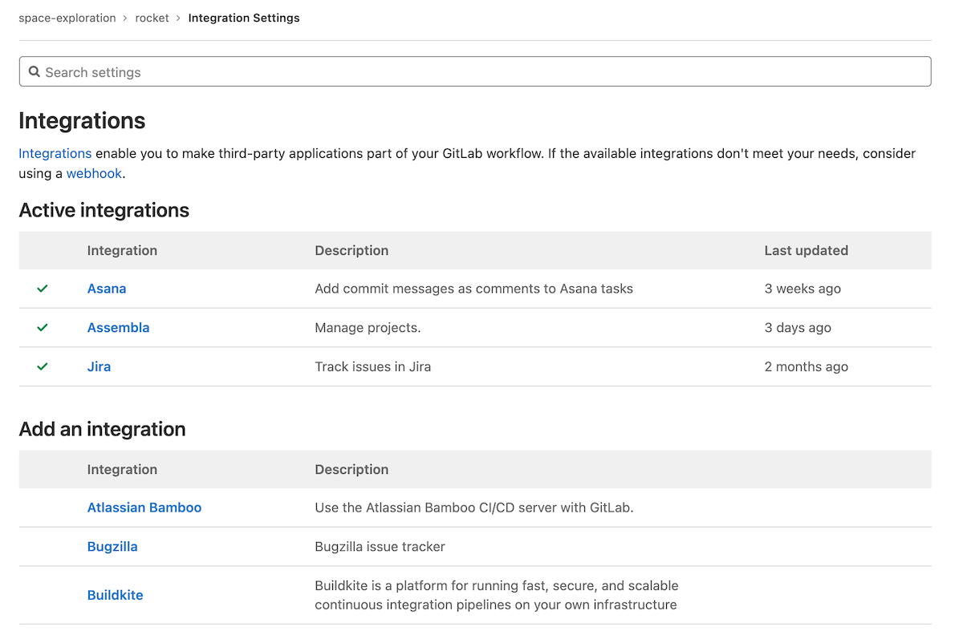Select the Assembla active integration
This screenshot has height=635, width=963.
(118, 327)
